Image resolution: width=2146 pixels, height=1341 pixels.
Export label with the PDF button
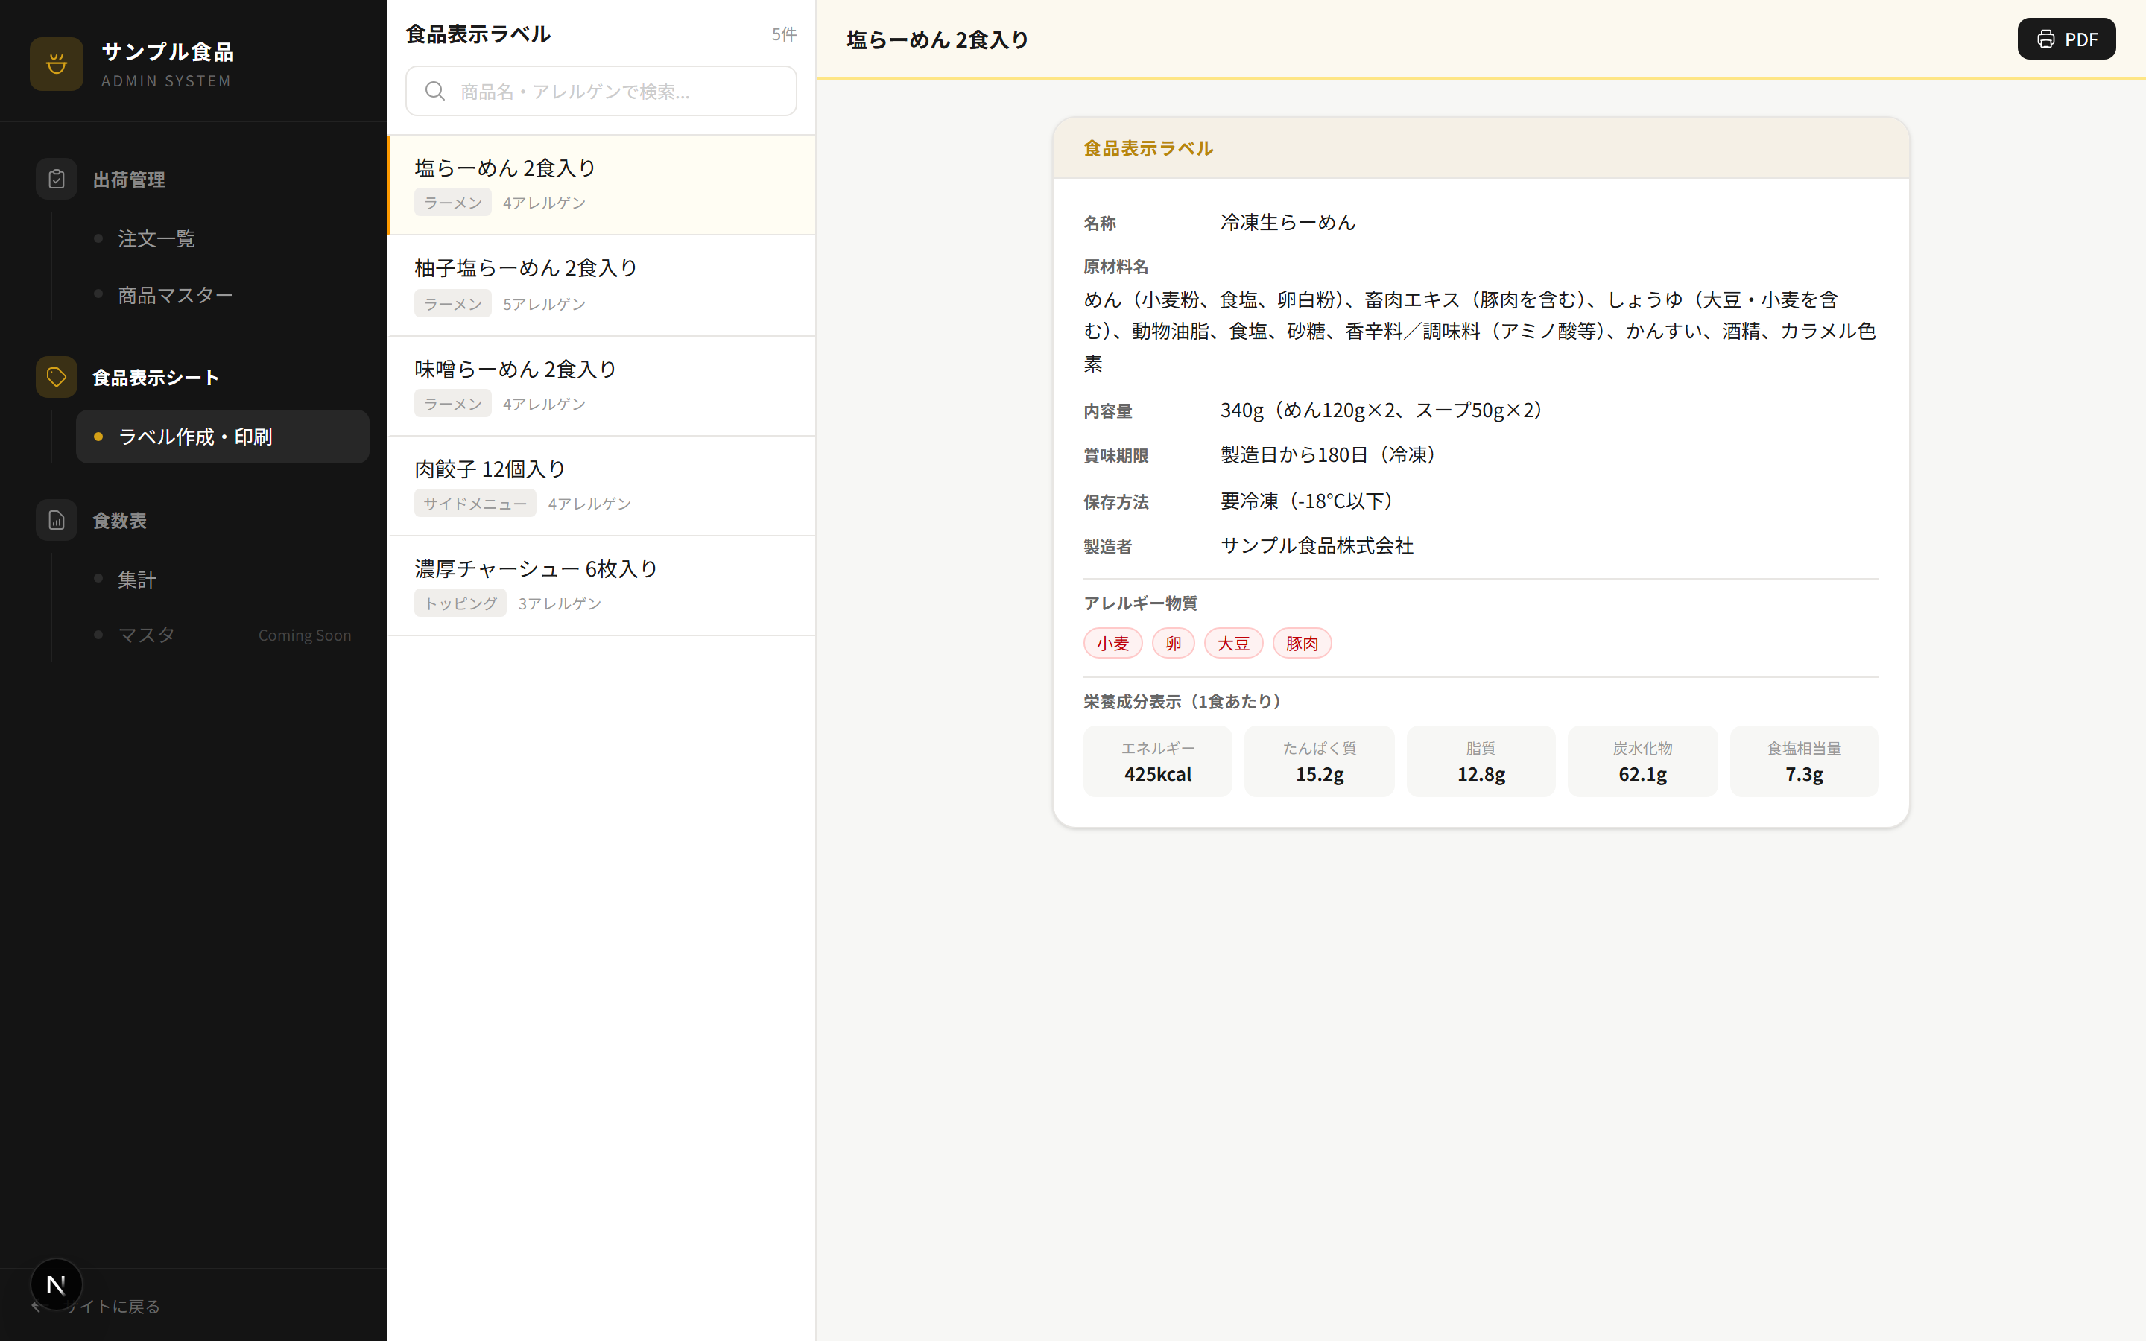2066,39
